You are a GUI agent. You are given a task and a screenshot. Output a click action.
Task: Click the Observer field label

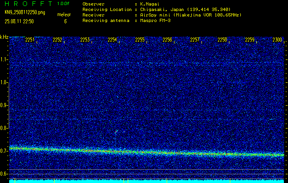click(93, 4)
